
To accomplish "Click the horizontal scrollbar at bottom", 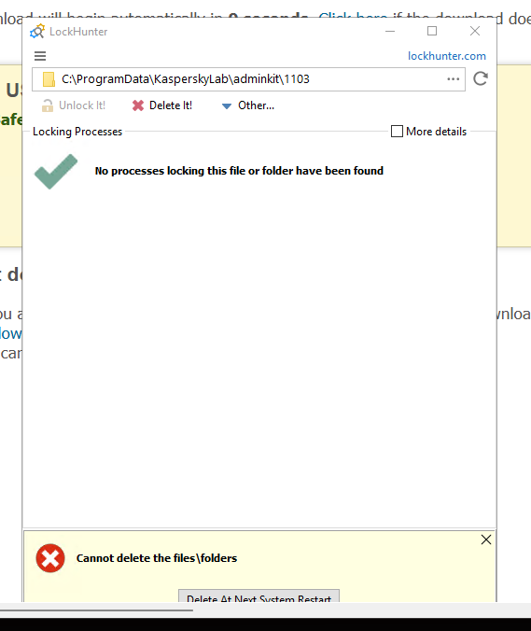I will tap(96, 610).
